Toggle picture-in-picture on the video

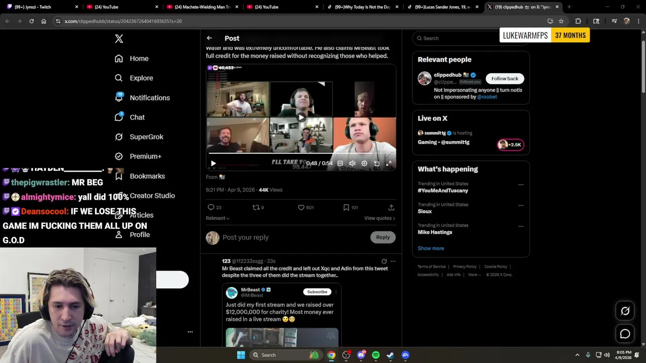376,163
